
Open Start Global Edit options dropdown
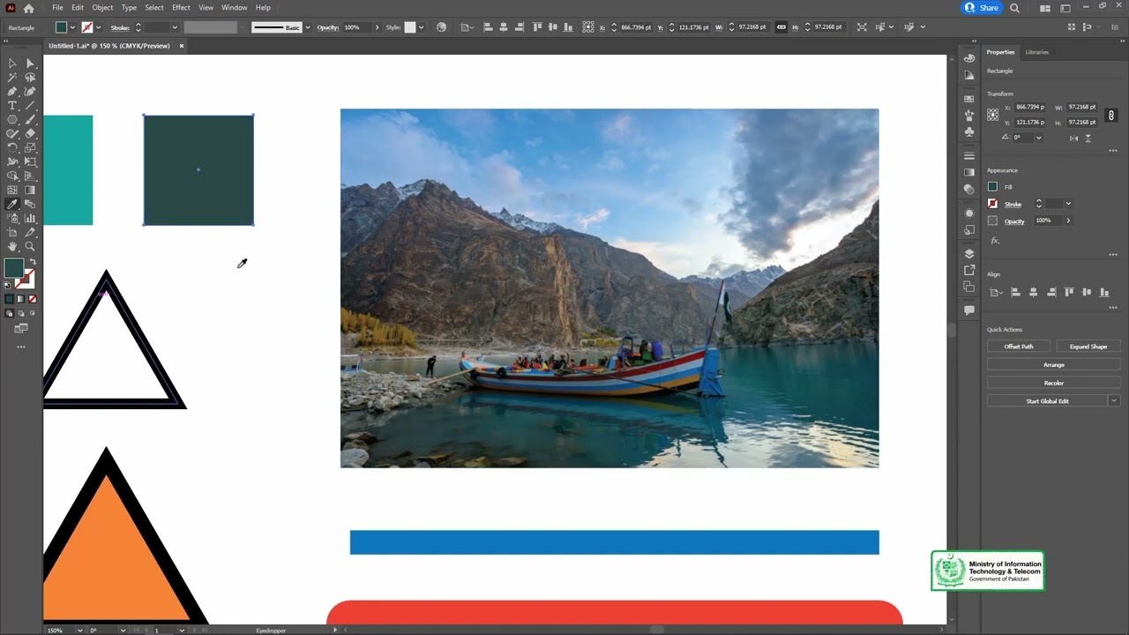[x=1114, y=400]
